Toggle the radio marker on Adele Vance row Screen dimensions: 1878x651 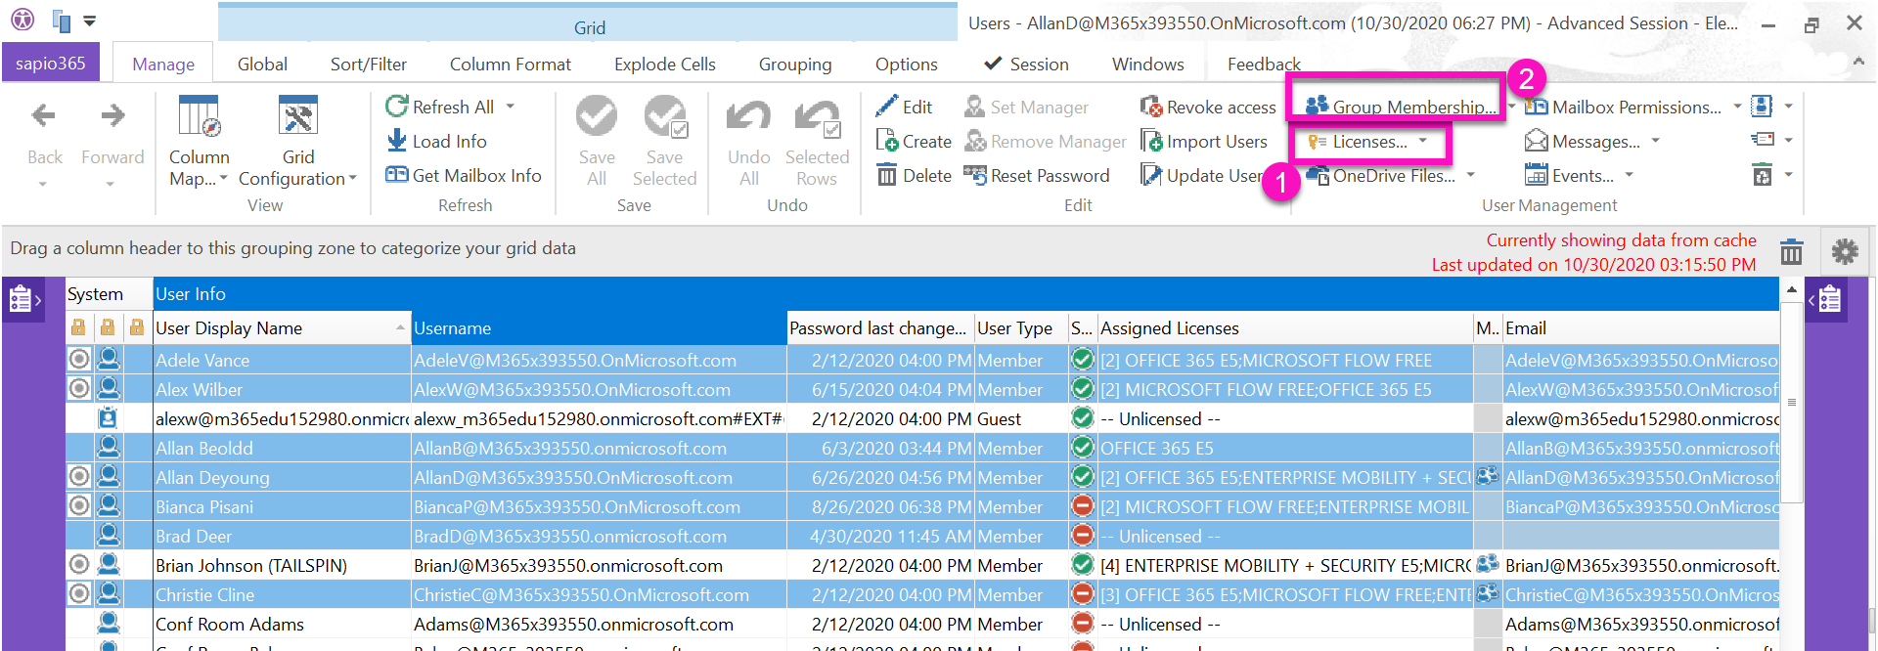(x=79, y=360)
